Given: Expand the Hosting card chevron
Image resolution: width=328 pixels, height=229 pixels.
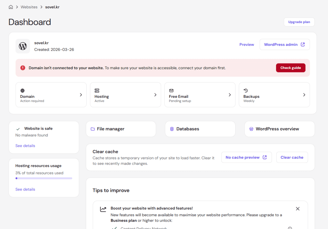Looking at the screenshot, I should coord(155,95).
